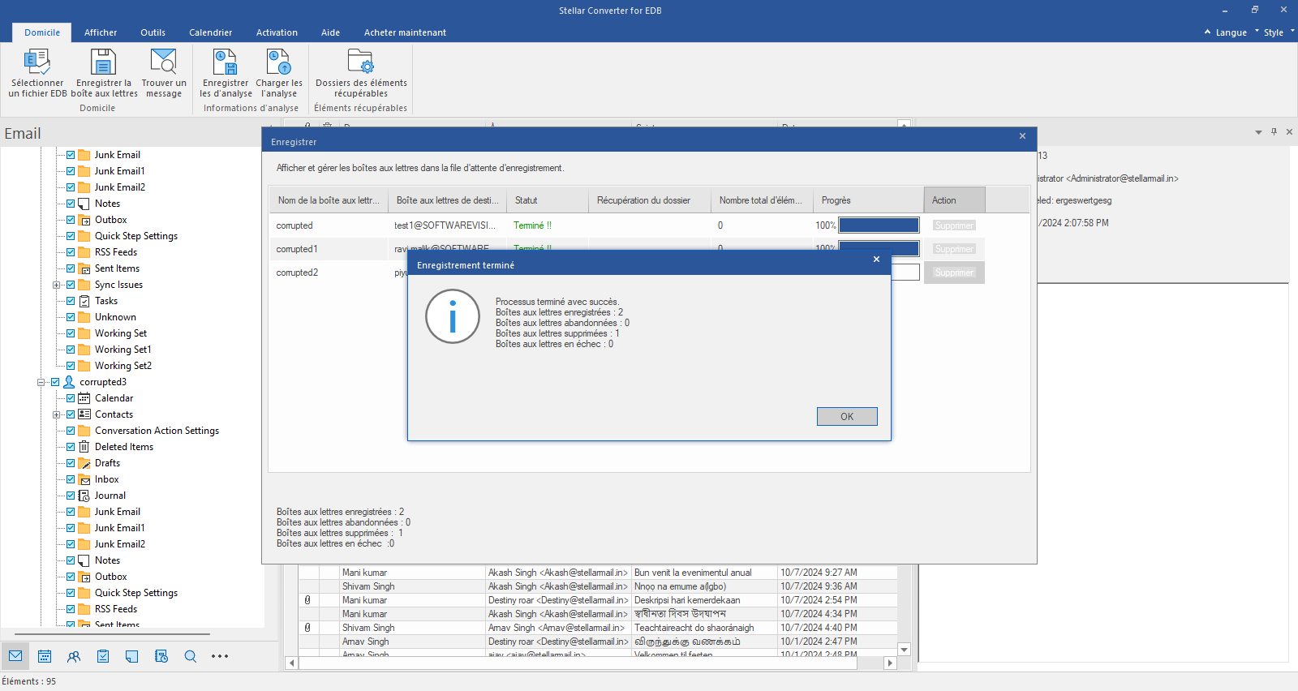Click the Inbox folder icon

tap(84, 479)
